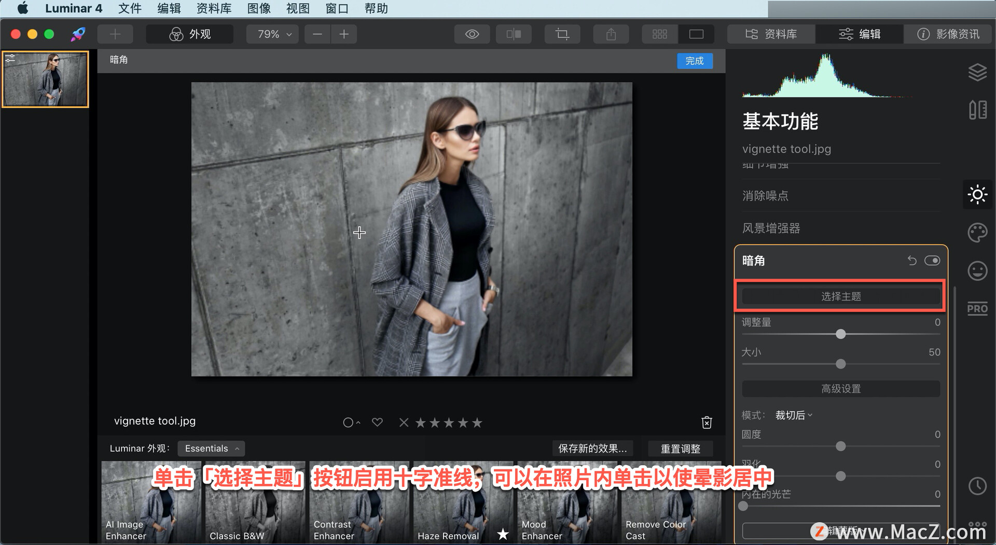The height and width of the screenshot is (545, 996).
Task: Open the 79% zoom level dropdown
Action: coord(274,34)
